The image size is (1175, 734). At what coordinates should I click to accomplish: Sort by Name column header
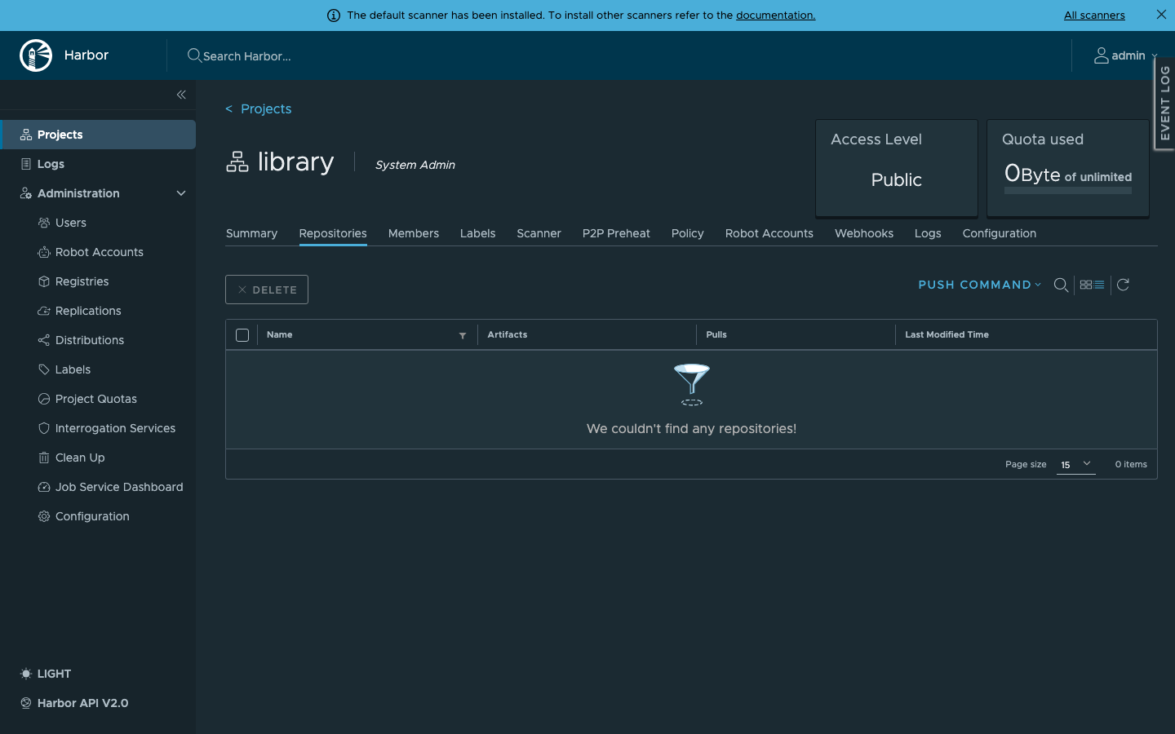(279, 334)
